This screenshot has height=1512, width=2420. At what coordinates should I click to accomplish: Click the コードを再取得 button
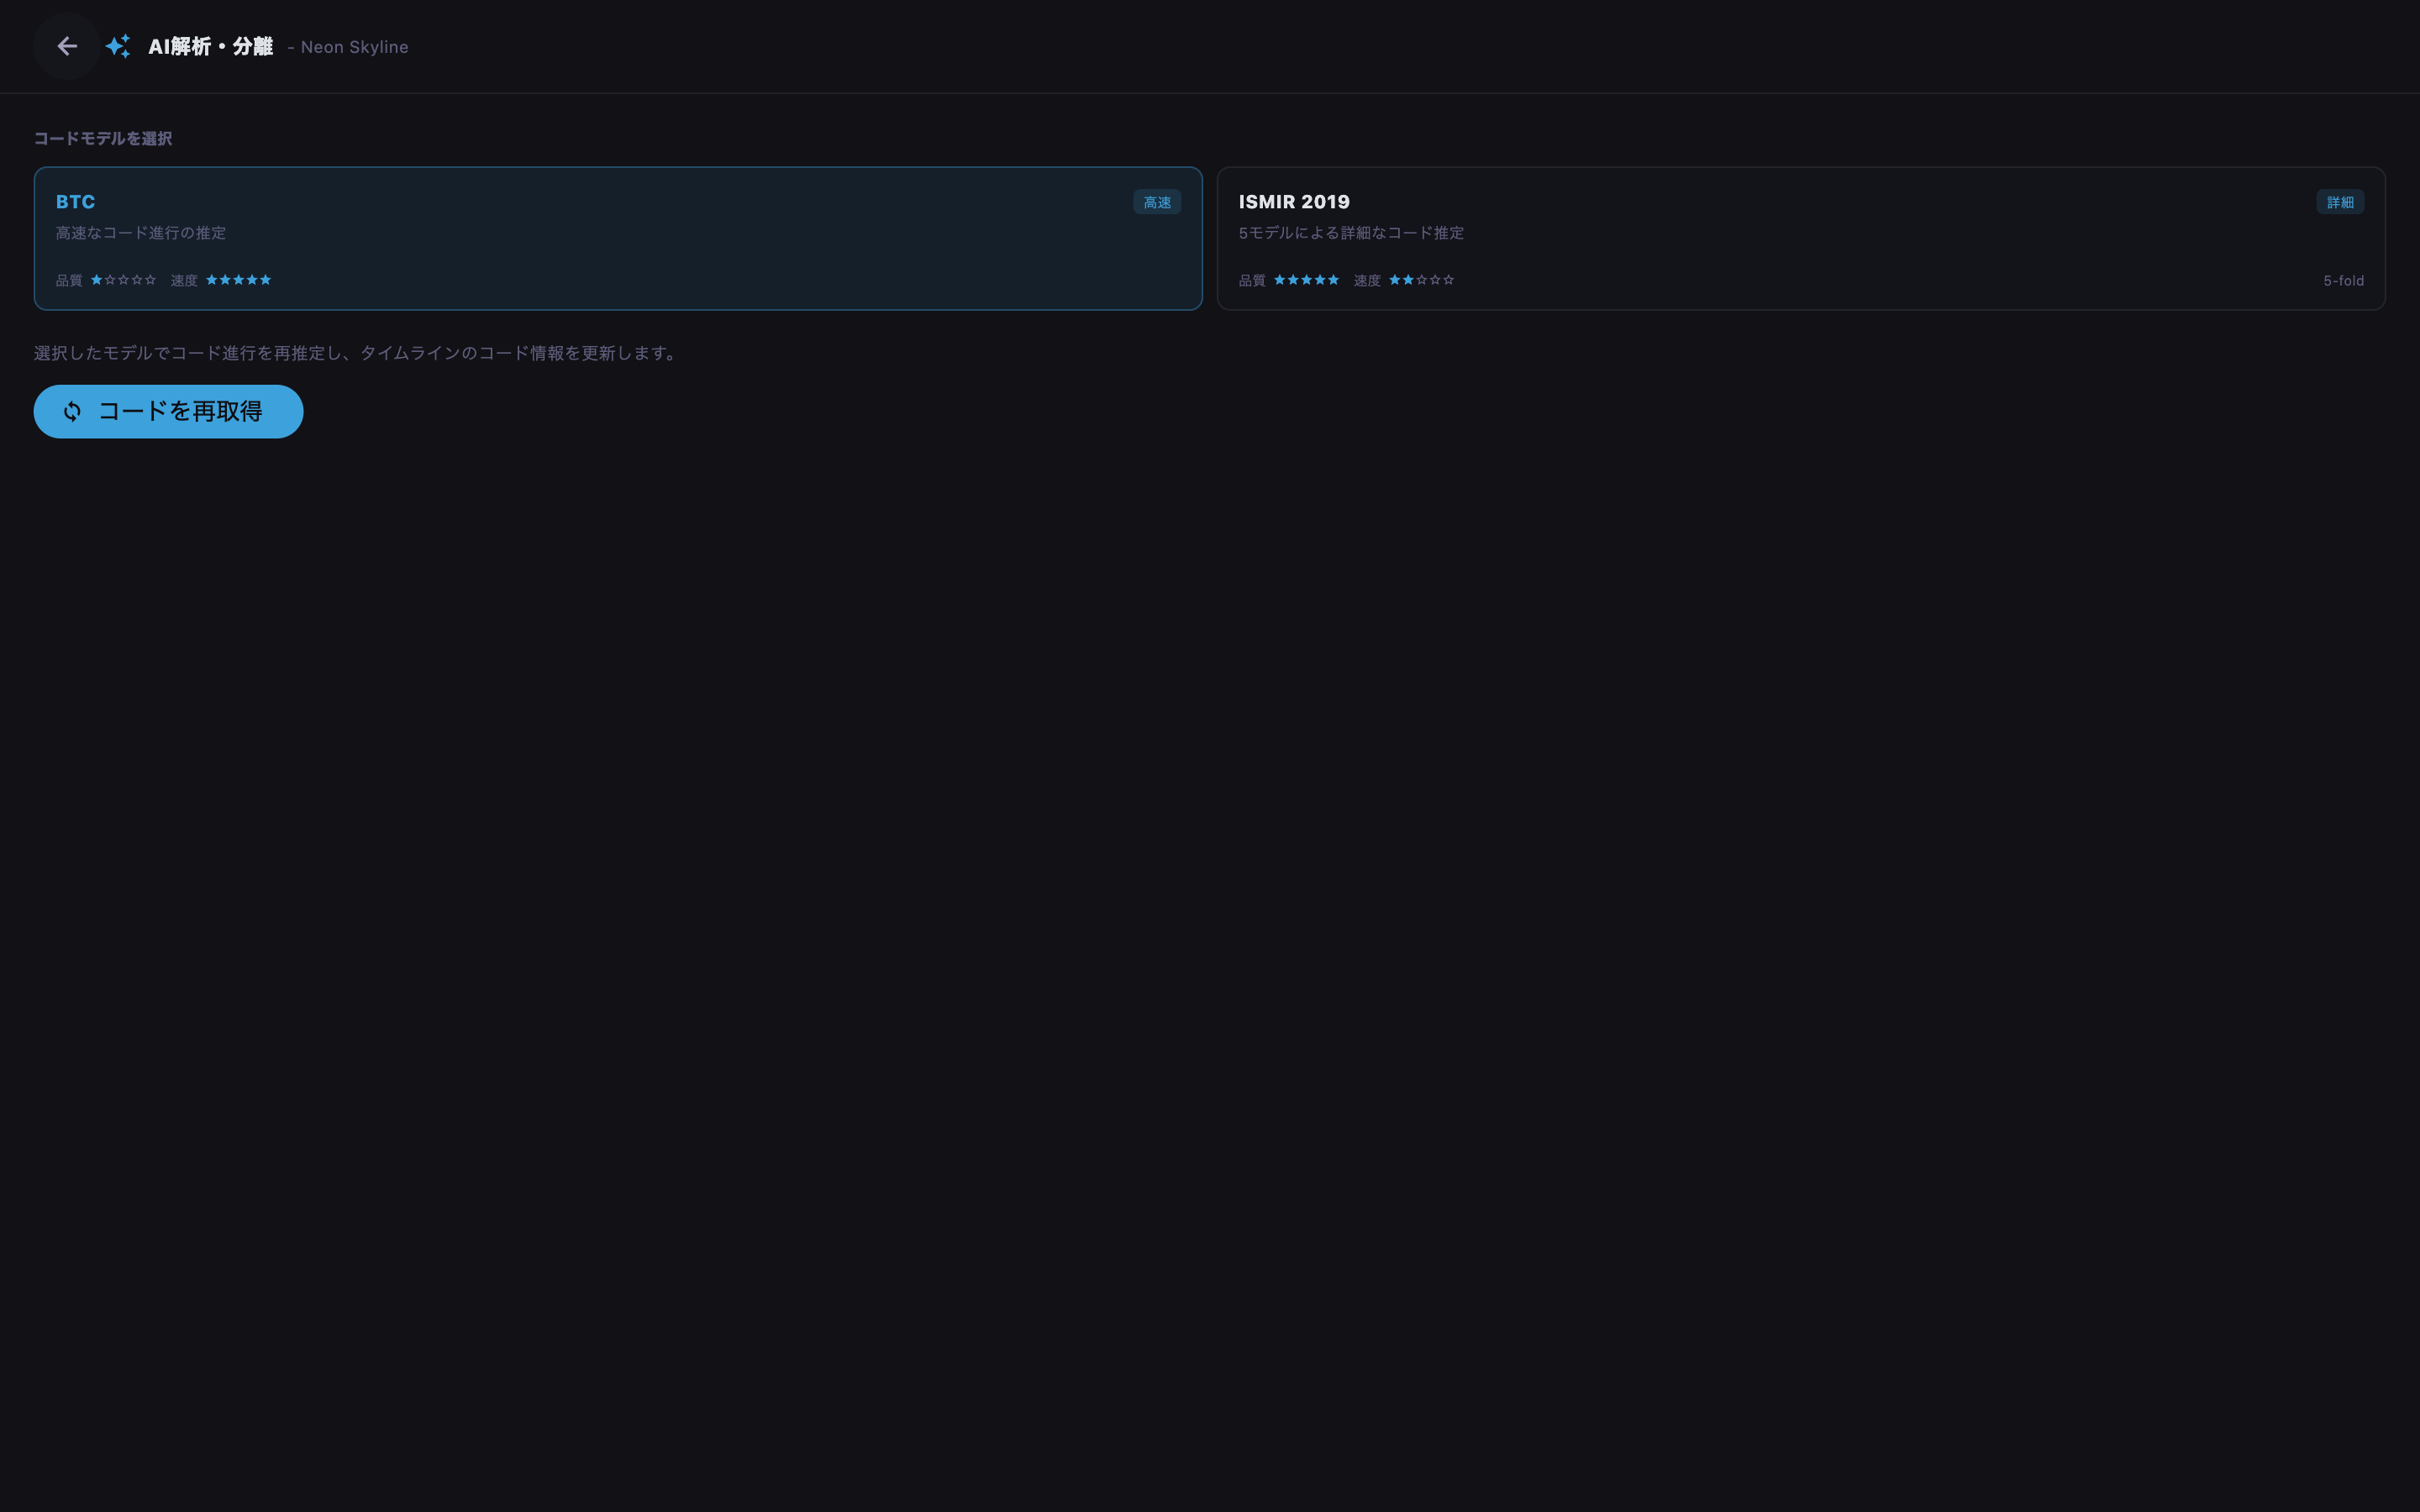pyautogui.click(x=168, y=411)
